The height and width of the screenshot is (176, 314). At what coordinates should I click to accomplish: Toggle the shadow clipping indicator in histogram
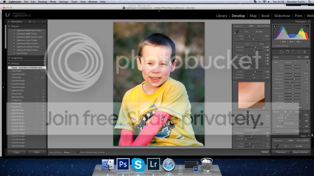[x=274, y=26]
